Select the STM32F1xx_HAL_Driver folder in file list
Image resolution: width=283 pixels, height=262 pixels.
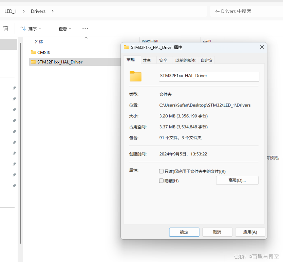(75, 62)
